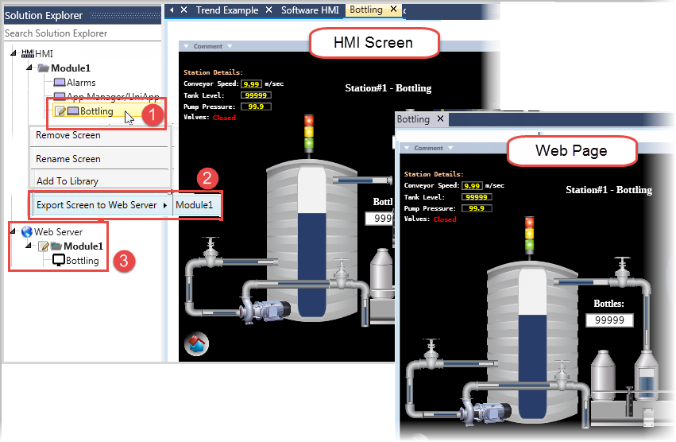The height and width of the screenshot is (442, 676).
Task: Click tank level gauge on Web Page
Action: coord(533,343)
